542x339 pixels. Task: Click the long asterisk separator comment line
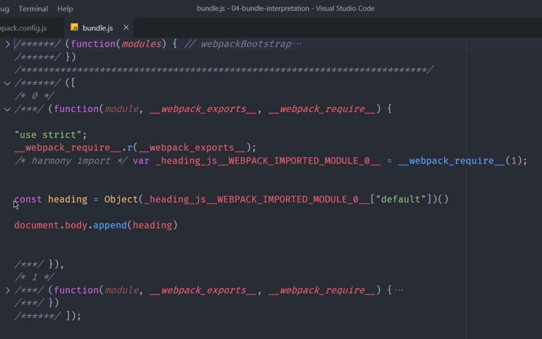(224, 70)
